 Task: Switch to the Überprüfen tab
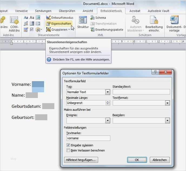pos(67,11)
